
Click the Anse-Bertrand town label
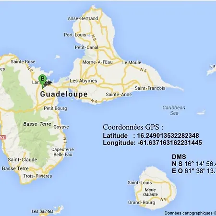tap(83, 18)
